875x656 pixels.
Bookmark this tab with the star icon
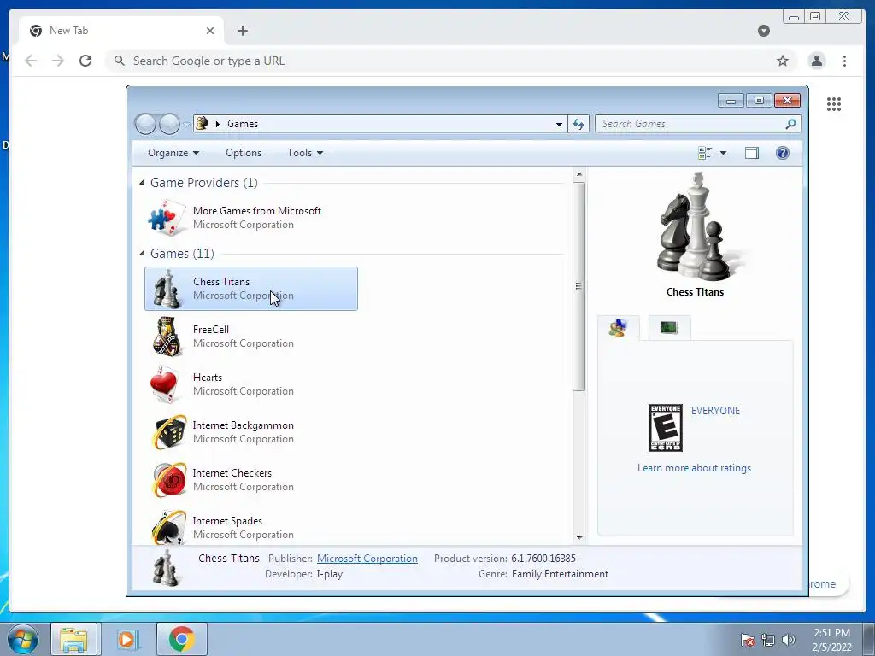pos(783,61)
